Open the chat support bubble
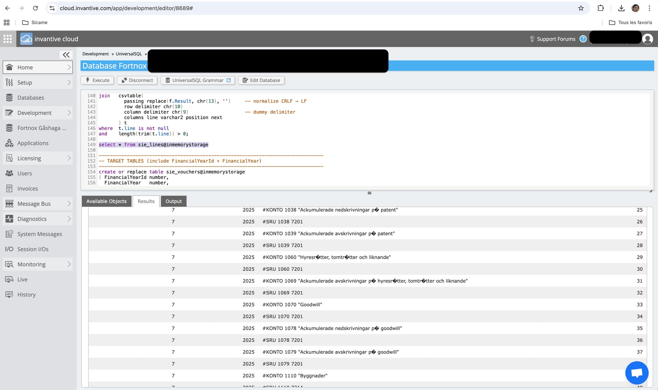658x390 pixels. pyautogui.click(x=636, y=373)
